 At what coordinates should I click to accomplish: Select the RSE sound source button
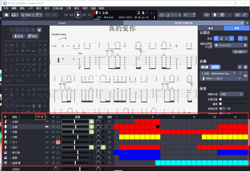[204, 67]
